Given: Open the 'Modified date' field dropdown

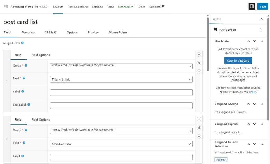Looking at the screenshot, I should (x=121, y=144).
